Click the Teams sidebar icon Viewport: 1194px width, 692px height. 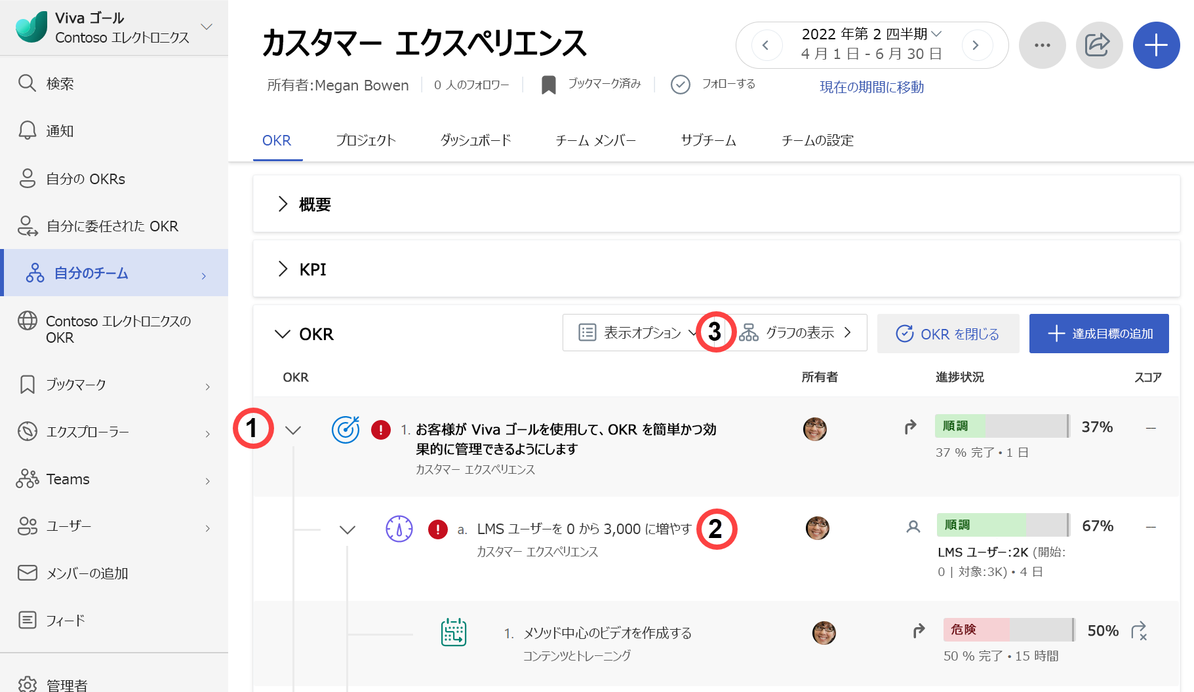(x=27, y=478)
